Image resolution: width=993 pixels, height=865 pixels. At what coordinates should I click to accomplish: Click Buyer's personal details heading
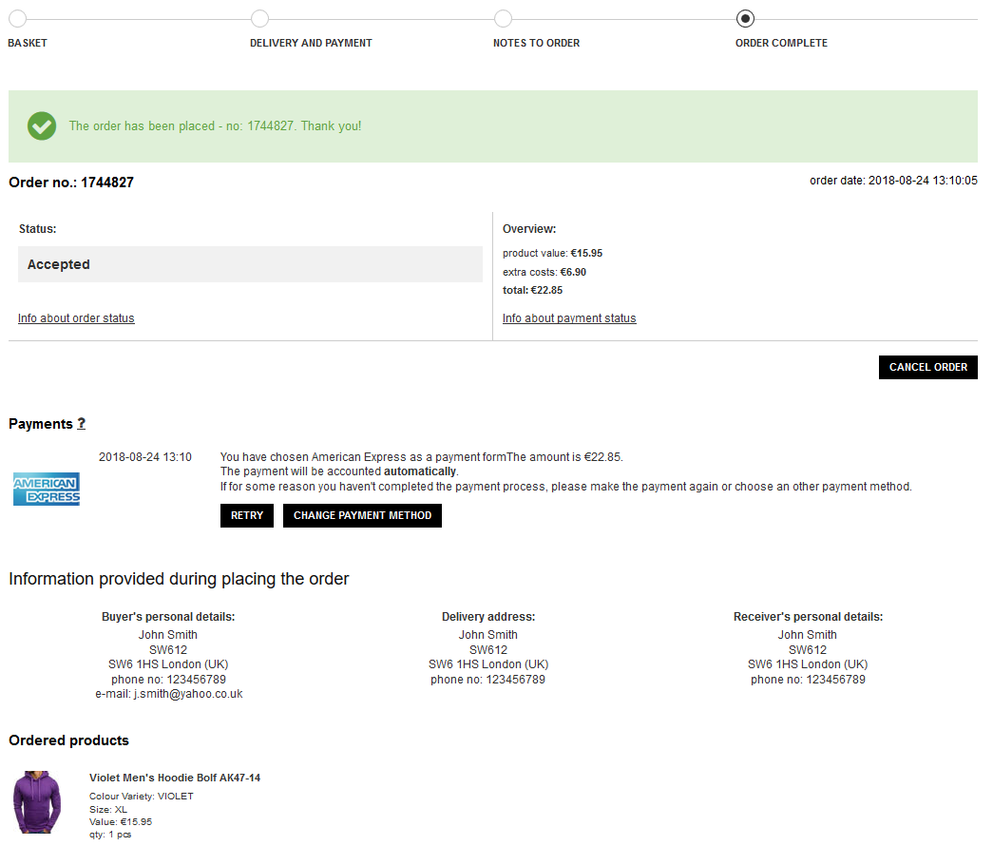pos(168,617)
